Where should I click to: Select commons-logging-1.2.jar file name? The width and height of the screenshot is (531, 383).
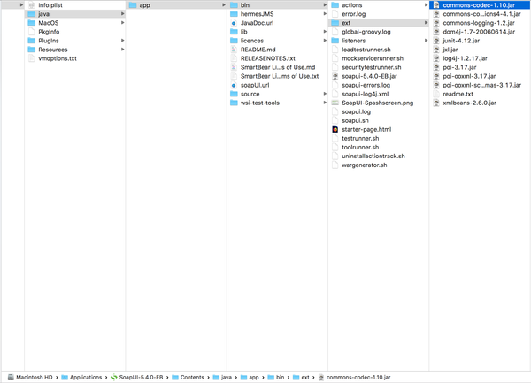[x=479, y=23]
